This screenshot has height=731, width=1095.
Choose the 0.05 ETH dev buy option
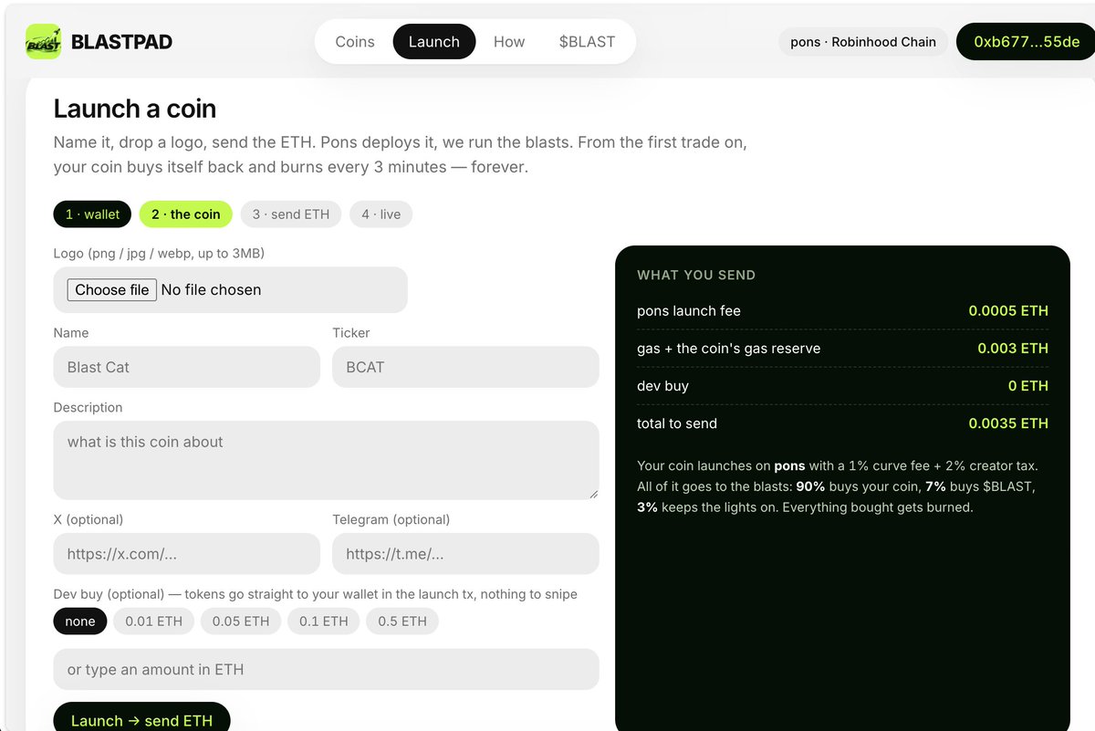(x=241, y=621)
